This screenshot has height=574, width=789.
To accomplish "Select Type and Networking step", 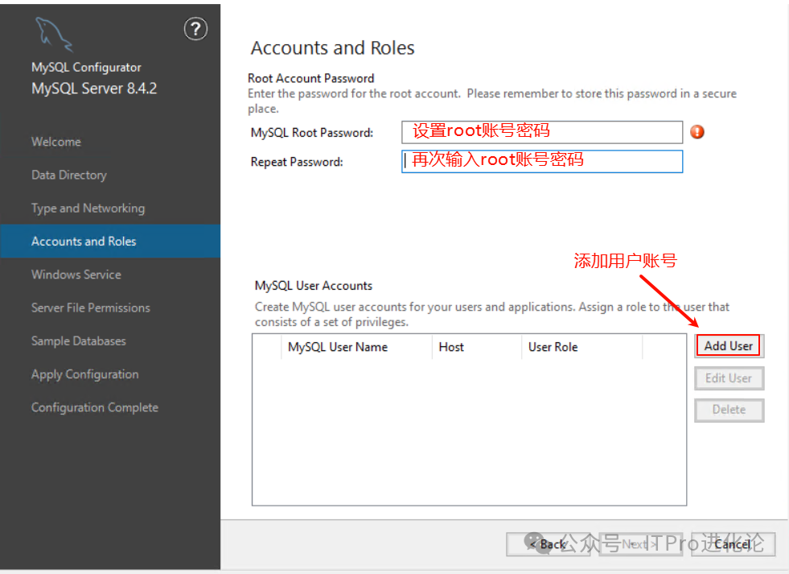I will pos(88,209).
